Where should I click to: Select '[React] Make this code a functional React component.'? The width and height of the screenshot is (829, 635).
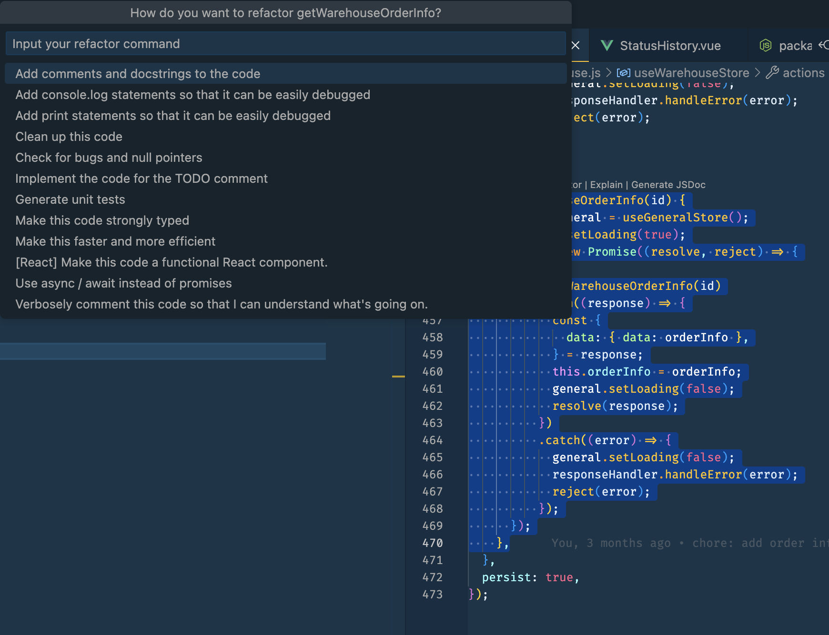pos(285,262)
